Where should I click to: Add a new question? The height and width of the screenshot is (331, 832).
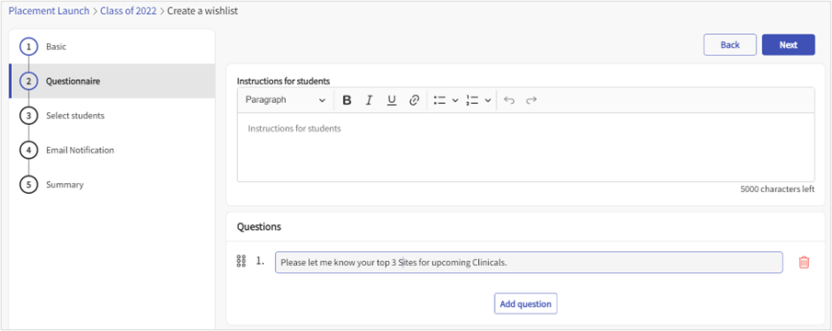(x=526, y=304)
